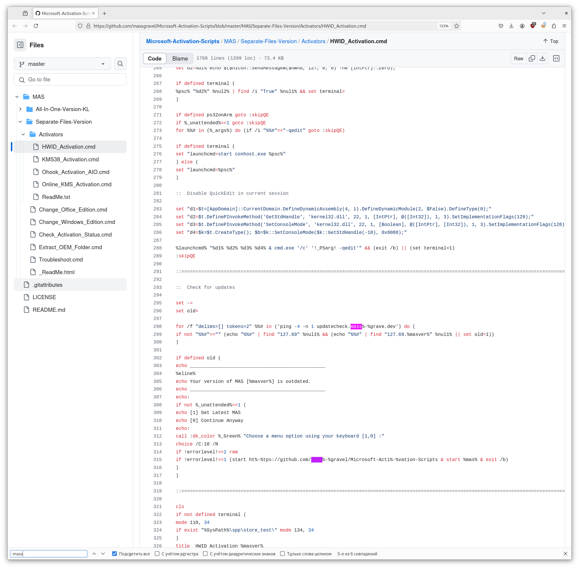Expand the All-In-One-Version-KL folder
The image size is (579, 568).
click(x=20, y=109)
